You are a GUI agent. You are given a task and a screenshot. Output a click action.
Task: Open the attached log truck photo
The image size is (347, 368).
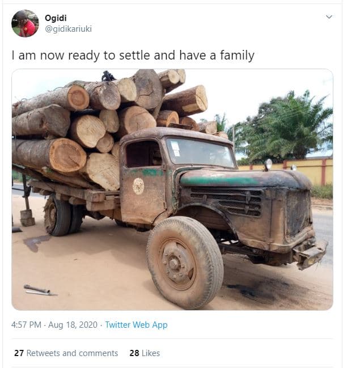[x=172, y=189]
